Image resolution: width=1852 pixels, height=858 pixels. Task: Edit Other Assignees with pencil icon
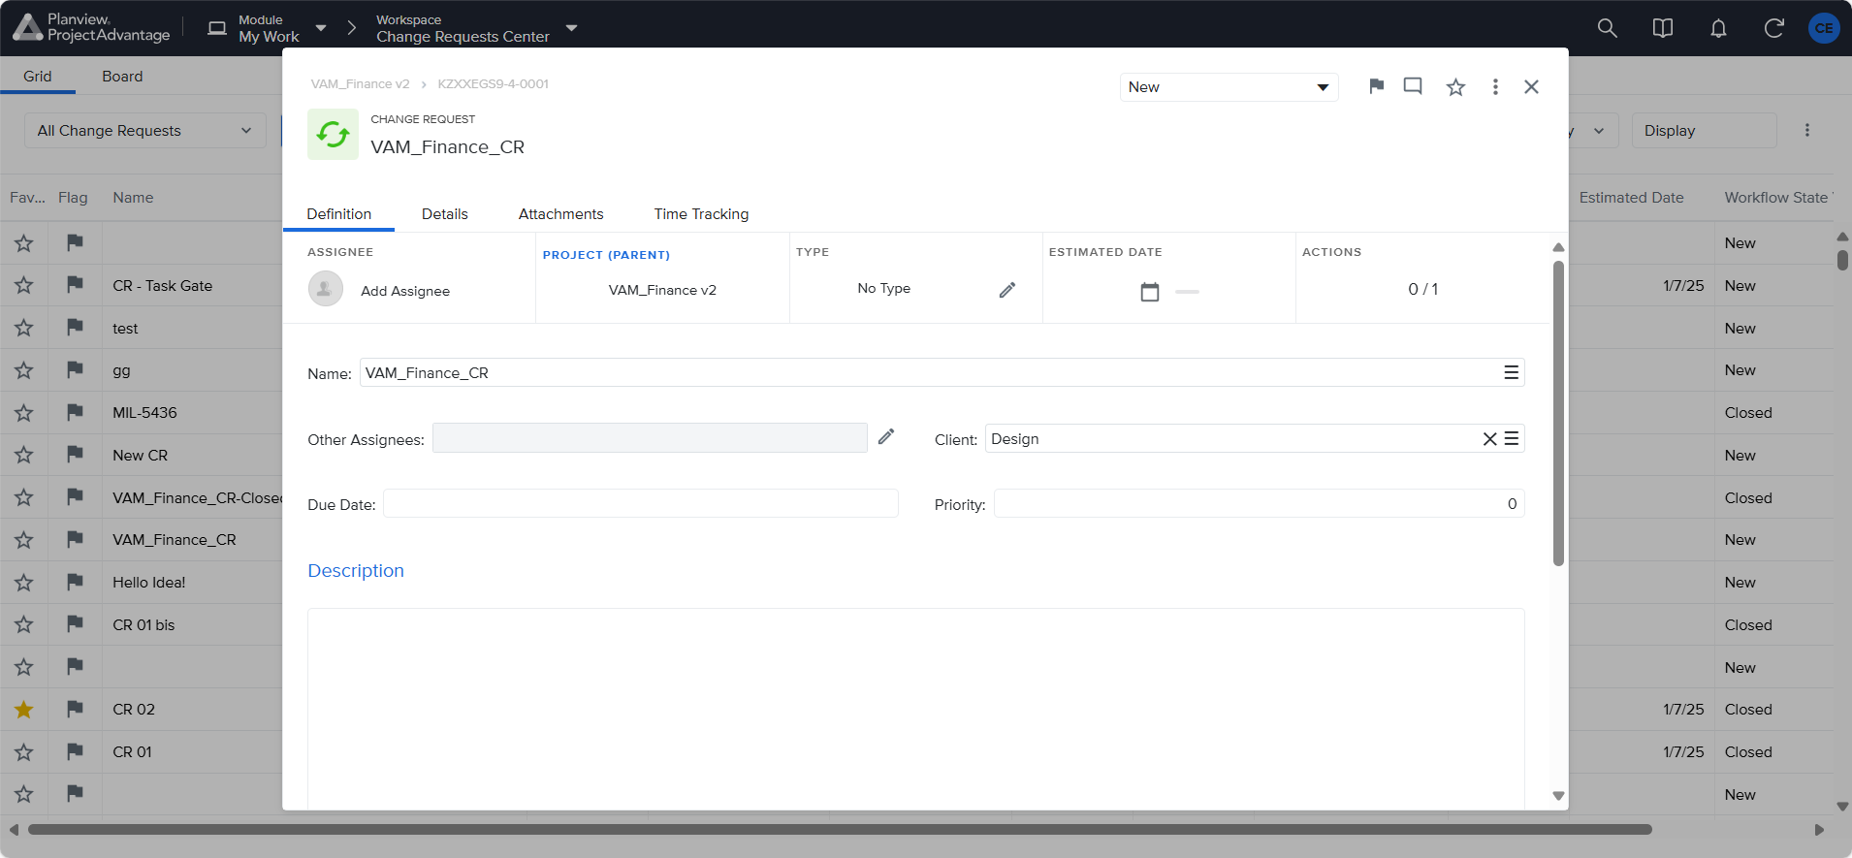[885, 437]
